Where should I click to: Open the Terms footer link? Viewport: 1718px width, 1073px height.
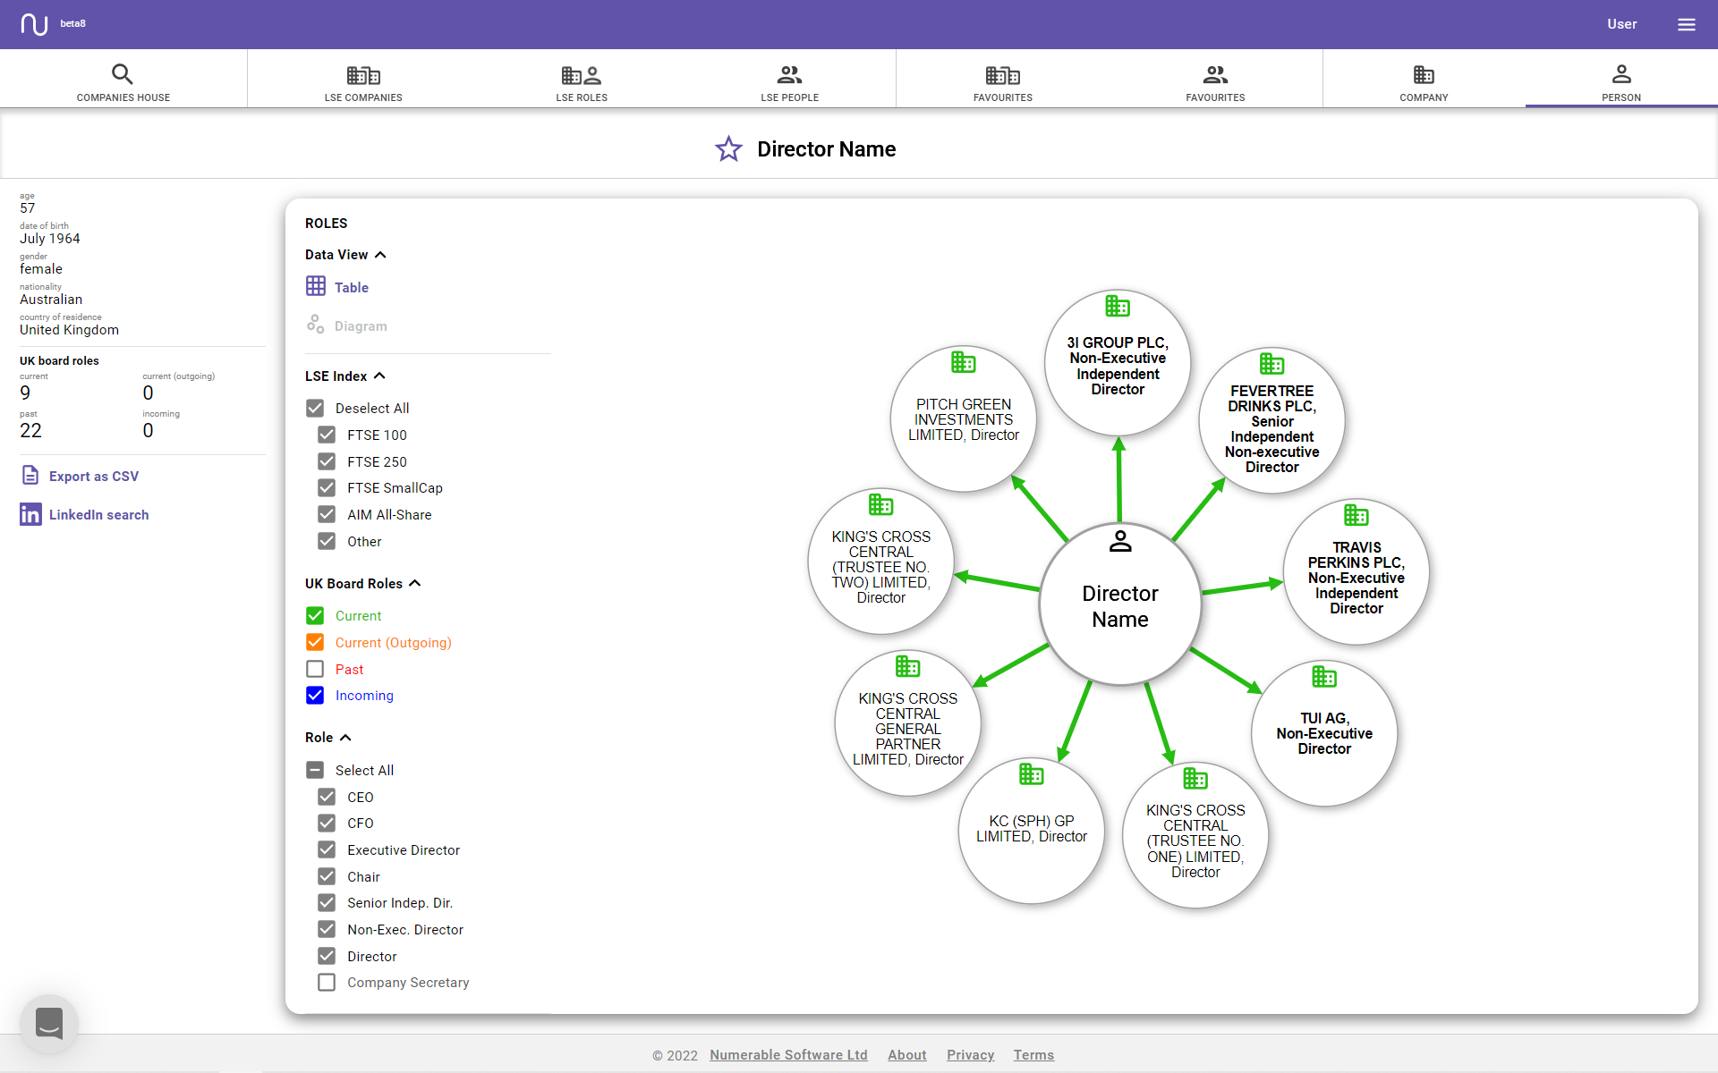click(x=1033, y=1055)
